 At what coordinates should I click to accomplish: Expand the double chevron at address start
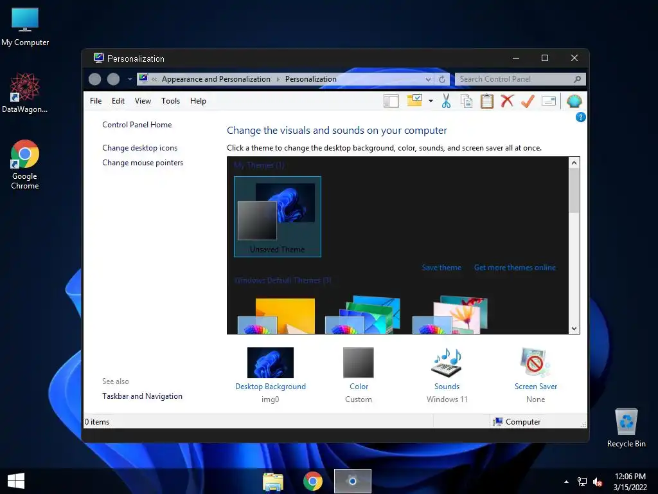[x=154, y=79]
